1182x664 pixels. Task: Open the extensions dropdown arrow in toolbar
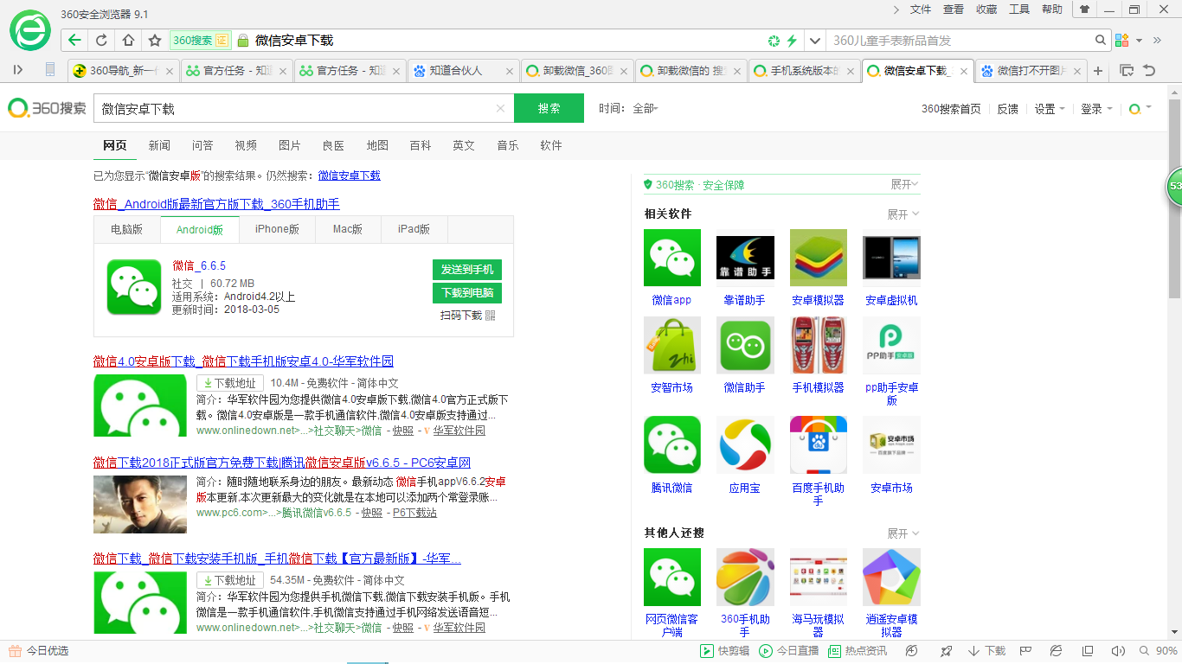tap(1140, 40)
